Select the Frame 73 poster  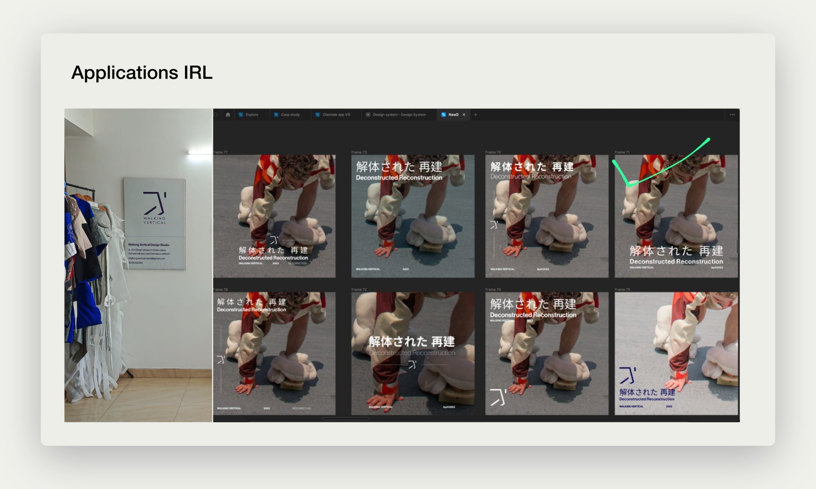coord(412,216)
